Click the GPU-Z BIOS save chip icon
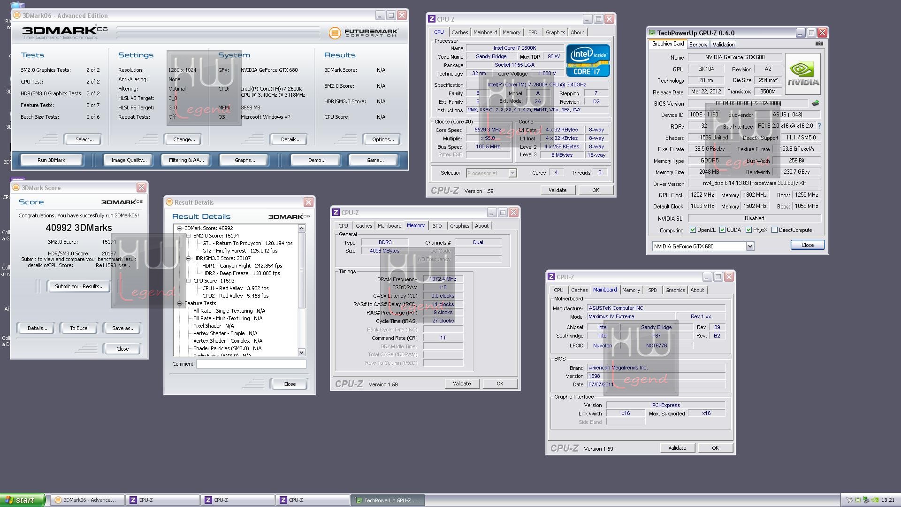901x507 pixels. (x=816, y=103)
